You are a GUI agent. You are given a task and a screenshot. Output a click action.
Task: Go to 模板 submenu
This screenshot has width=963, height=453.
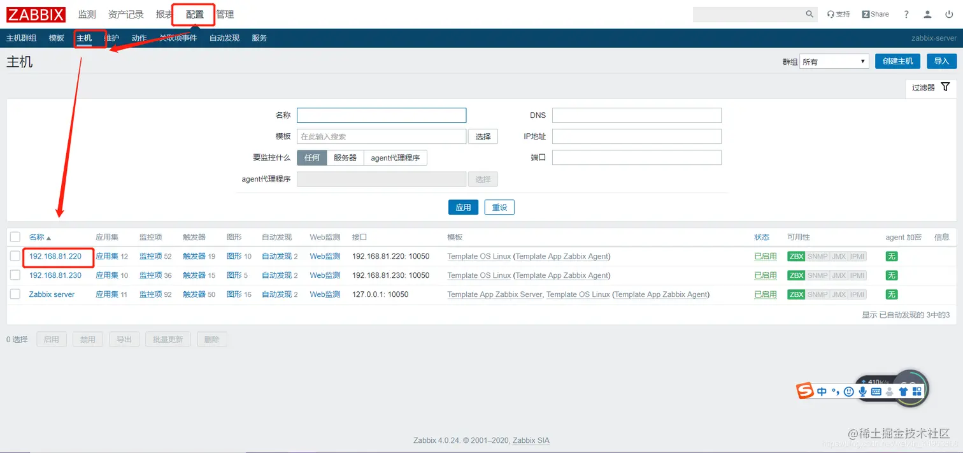pos(57,38)
